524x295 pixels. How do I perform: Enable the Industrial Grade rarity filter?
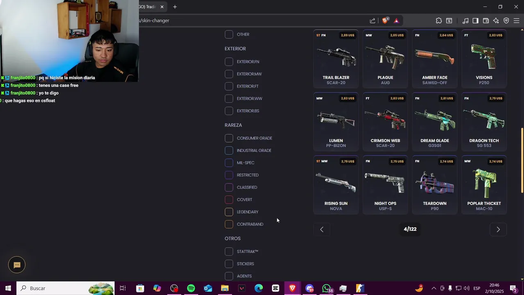pyautogui.click(x=229, y=150)
